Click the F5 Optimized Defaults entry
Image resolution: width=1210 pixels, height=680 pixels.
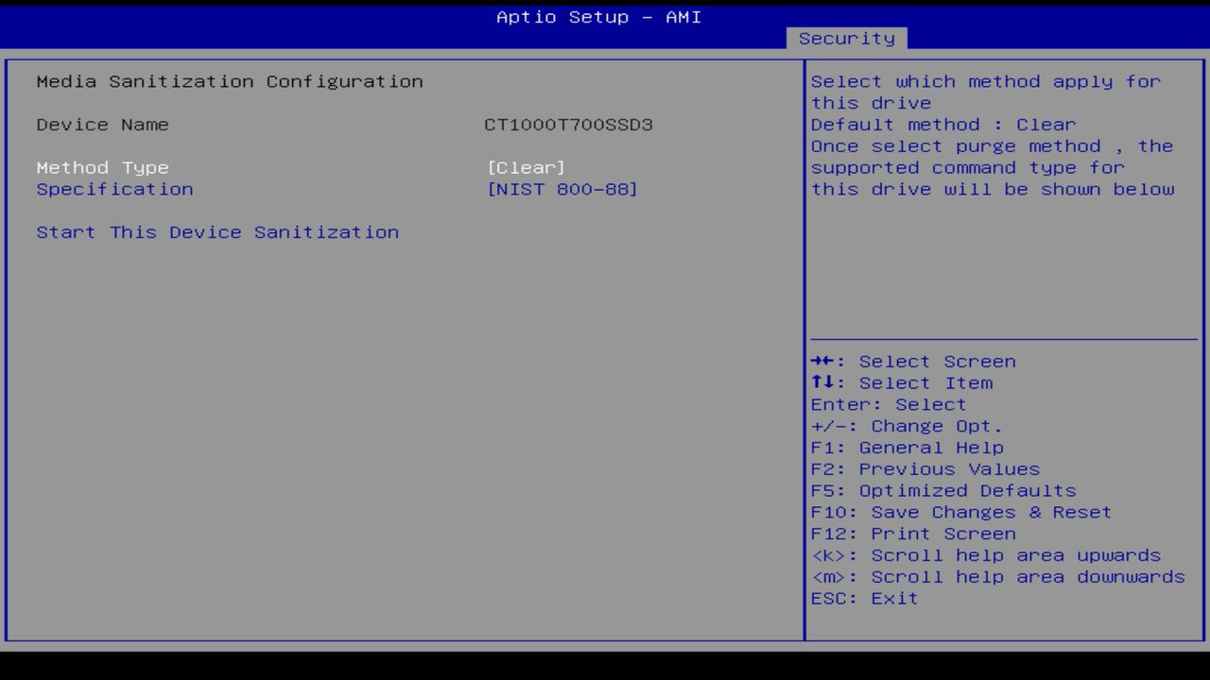coord(942,490)
